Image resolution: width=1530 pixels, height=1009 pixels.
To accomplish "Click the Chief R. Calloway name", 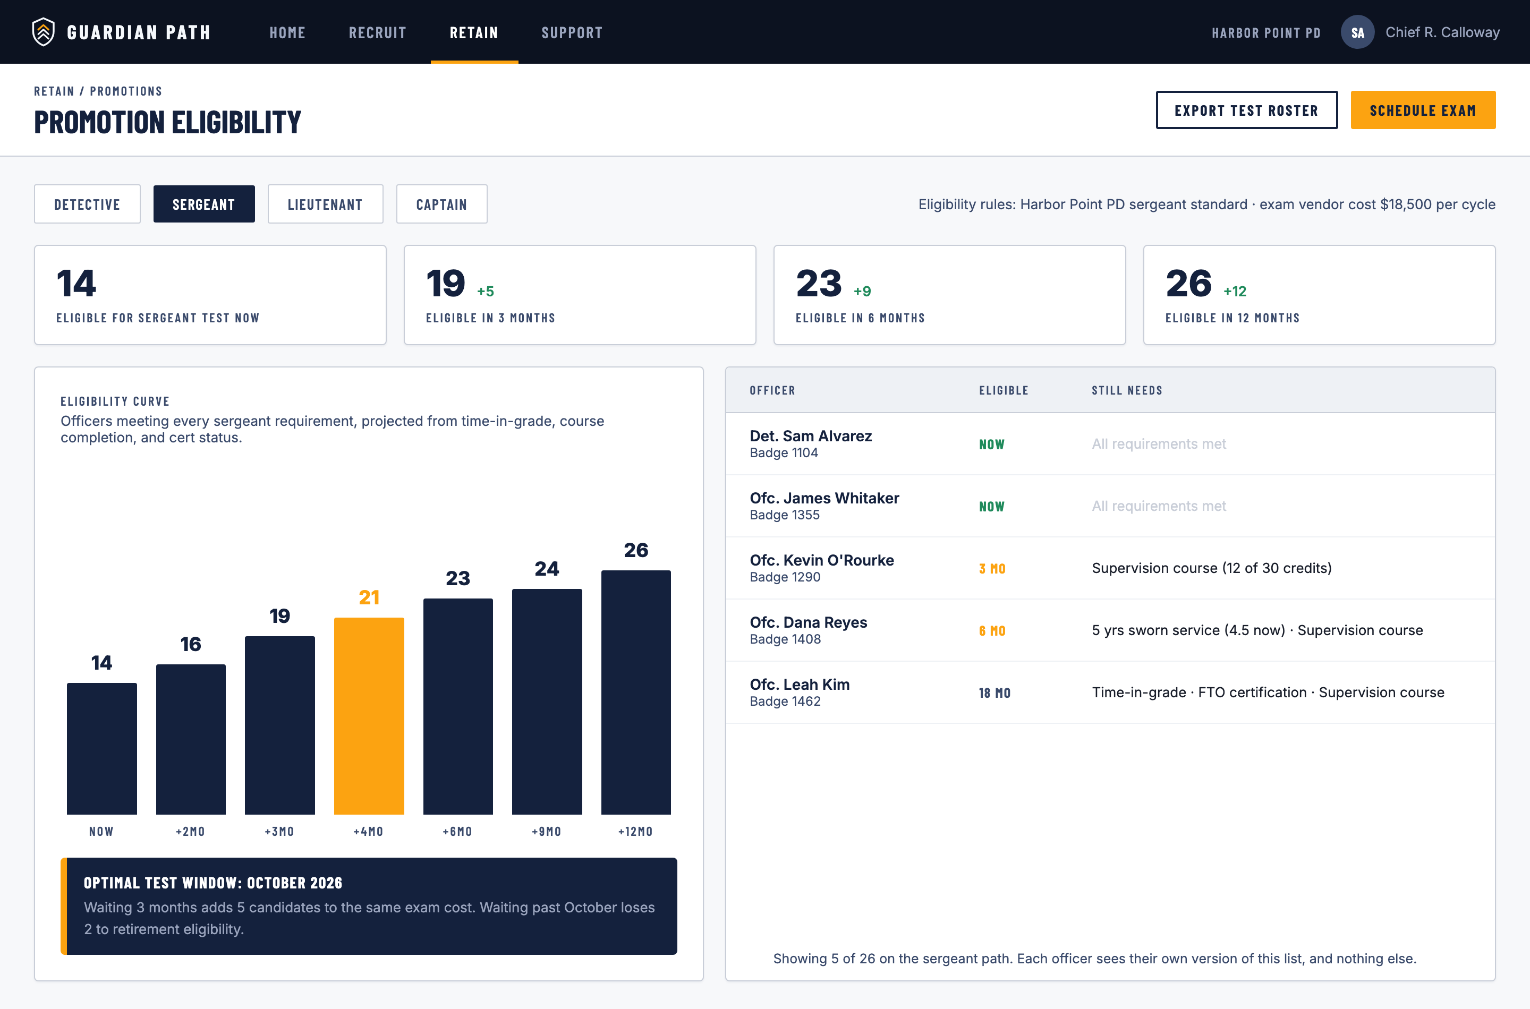I will coord(1442,32).
